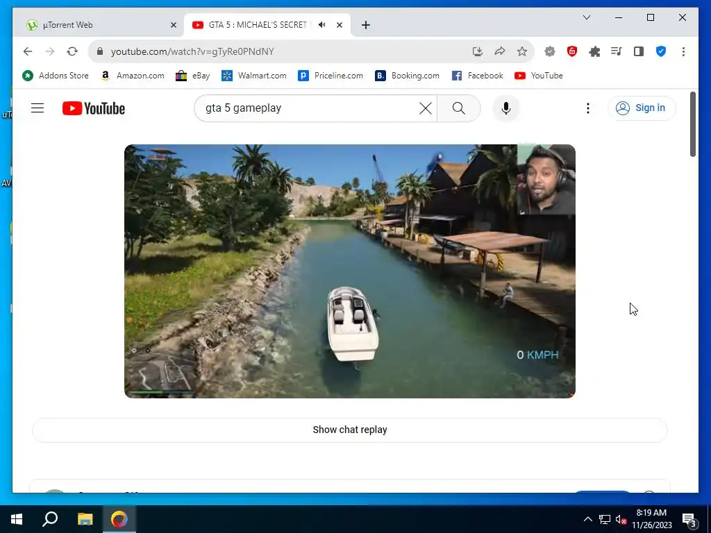Image resolution: width=711 pixels, height=533 pixels.
Task: Select the browser icon in taskbar
Action: click(119, 519)
